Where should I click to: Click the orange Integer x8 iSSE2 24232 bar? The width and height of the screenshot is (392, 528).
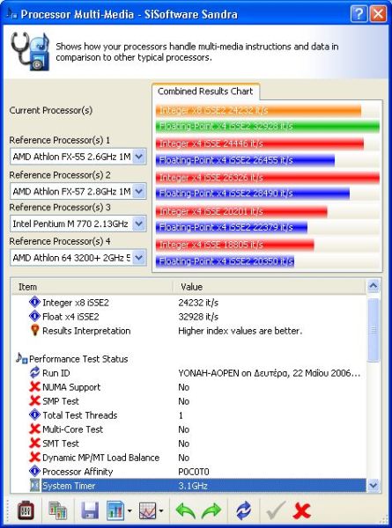click(258, 111)
